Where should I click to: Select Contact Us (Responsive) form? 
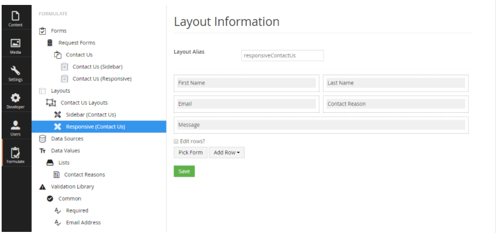[x=101, y=79]
